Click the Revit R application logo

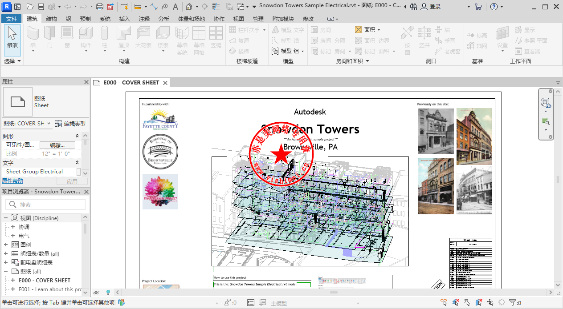coord(7,7)
